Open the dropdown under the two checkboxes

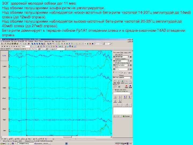pos(131,93)
